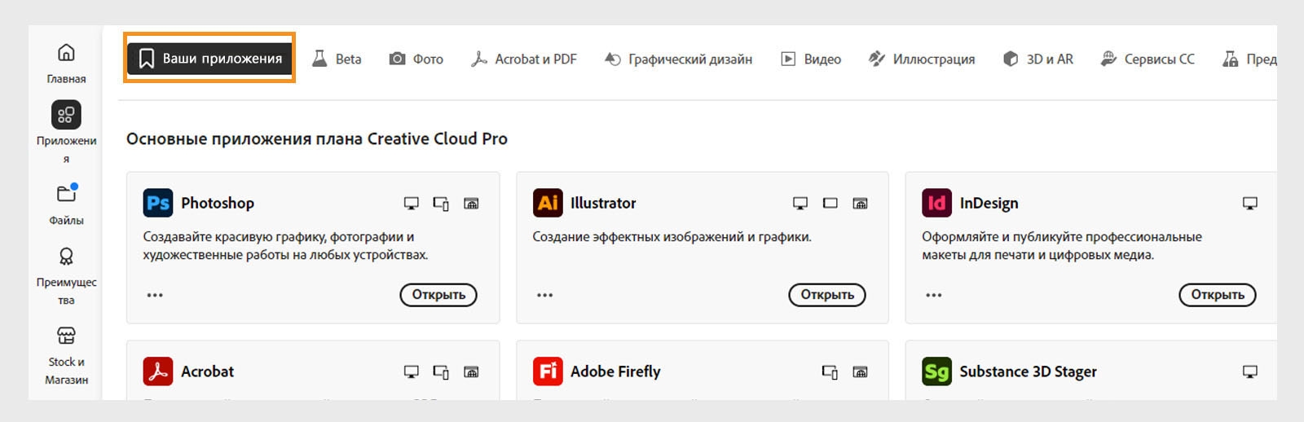Click InDesign's desktop platform icon
Viewport: 1304px width, 422px height.
click(1250, 204)
